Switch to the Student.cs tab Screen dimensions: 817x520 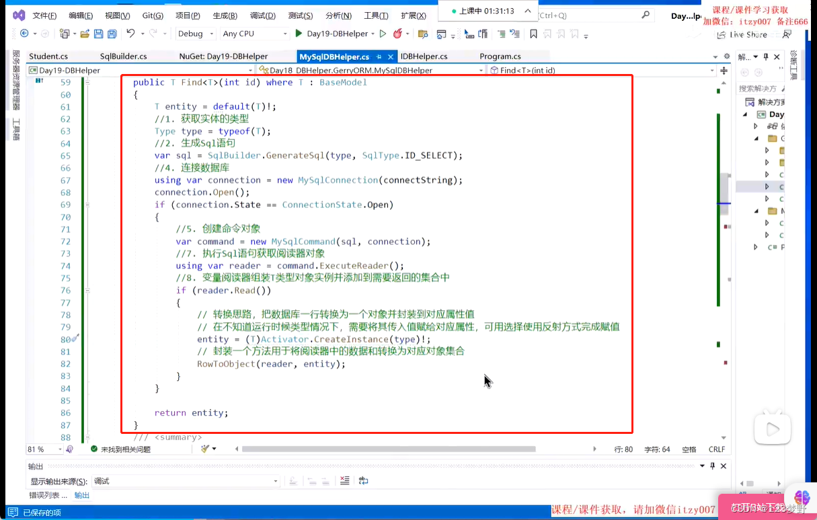tap(48, 57)
